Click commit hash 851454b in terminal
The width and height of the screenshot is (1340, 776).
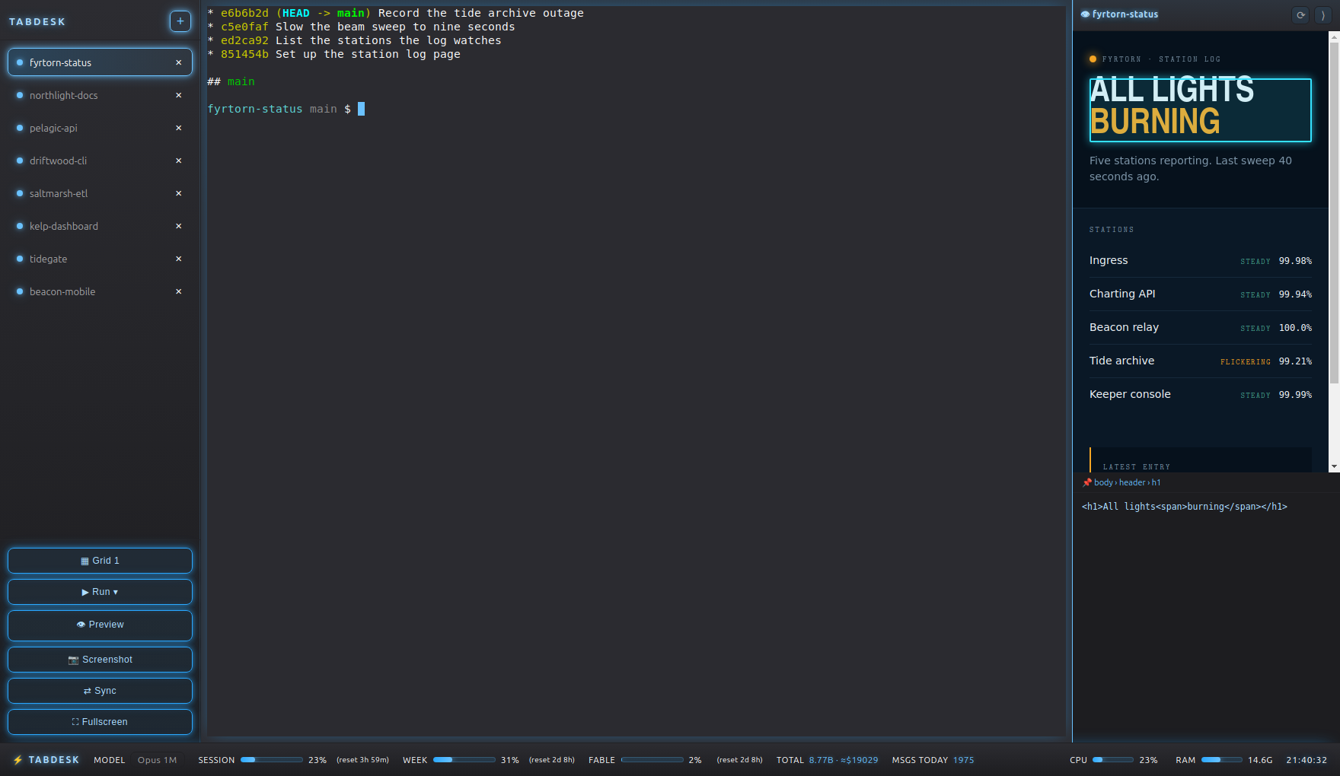(244, 54)
